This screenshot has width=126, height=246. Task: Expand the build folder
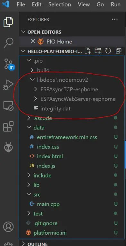[x=32, y=70]
